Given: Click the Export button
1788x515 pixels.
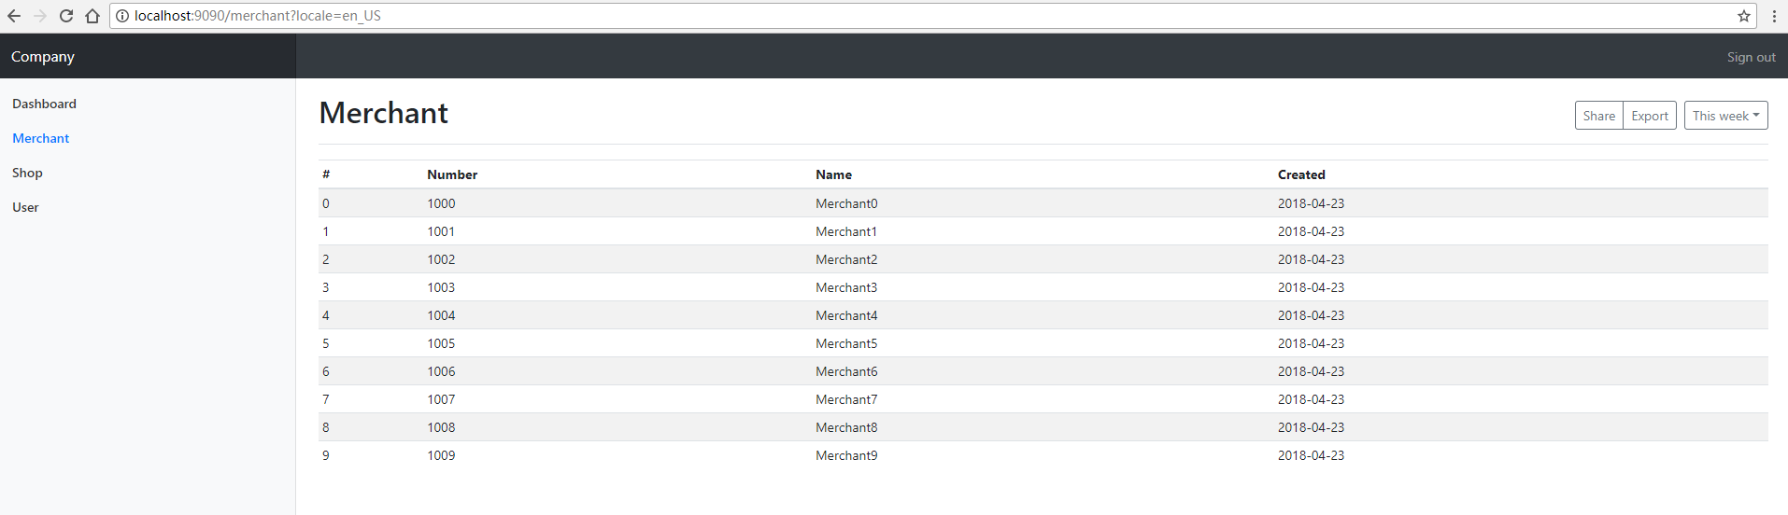Looking at the screenshot, I should pyautogui.click(x=1649, y=116).
